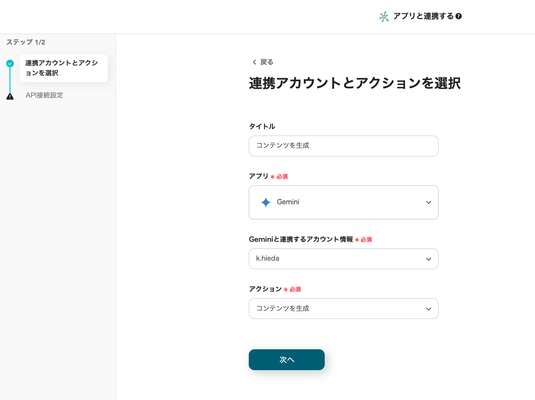535x400 pixels.
Task: Open the アクション dropdown showing コンテンツを生成
Action: coord(343,309)
